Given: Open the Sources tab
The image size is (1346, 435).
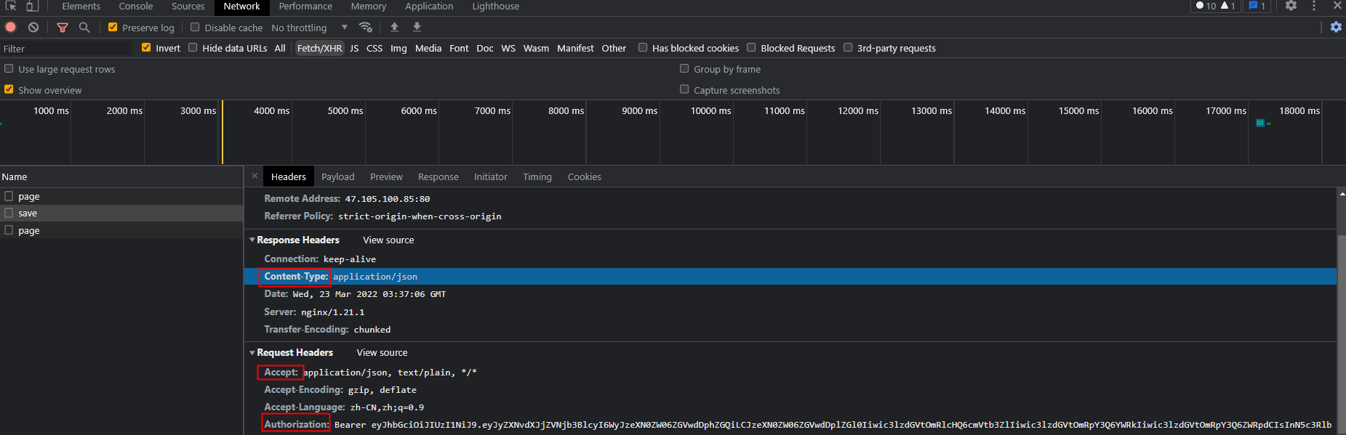Looking at the screenshot, I should pos(188,6).
